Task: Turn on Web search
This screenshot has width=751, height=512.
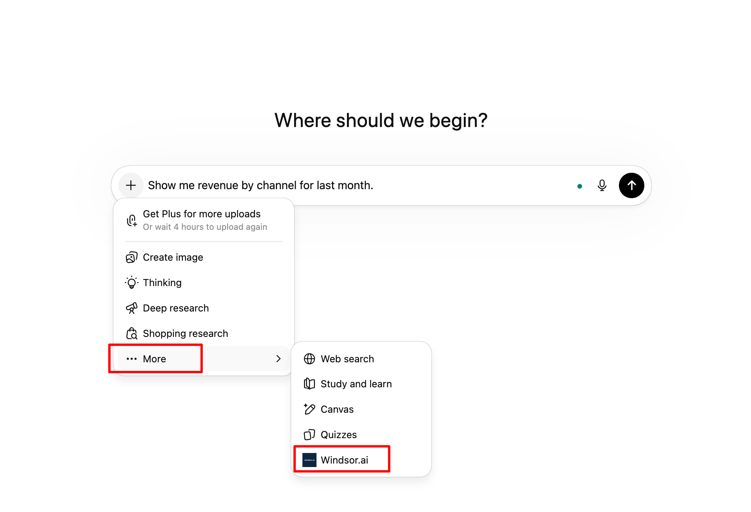Action: click(347, 358)
